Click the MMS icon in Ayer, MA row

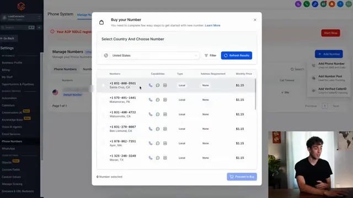click(165, 143)
